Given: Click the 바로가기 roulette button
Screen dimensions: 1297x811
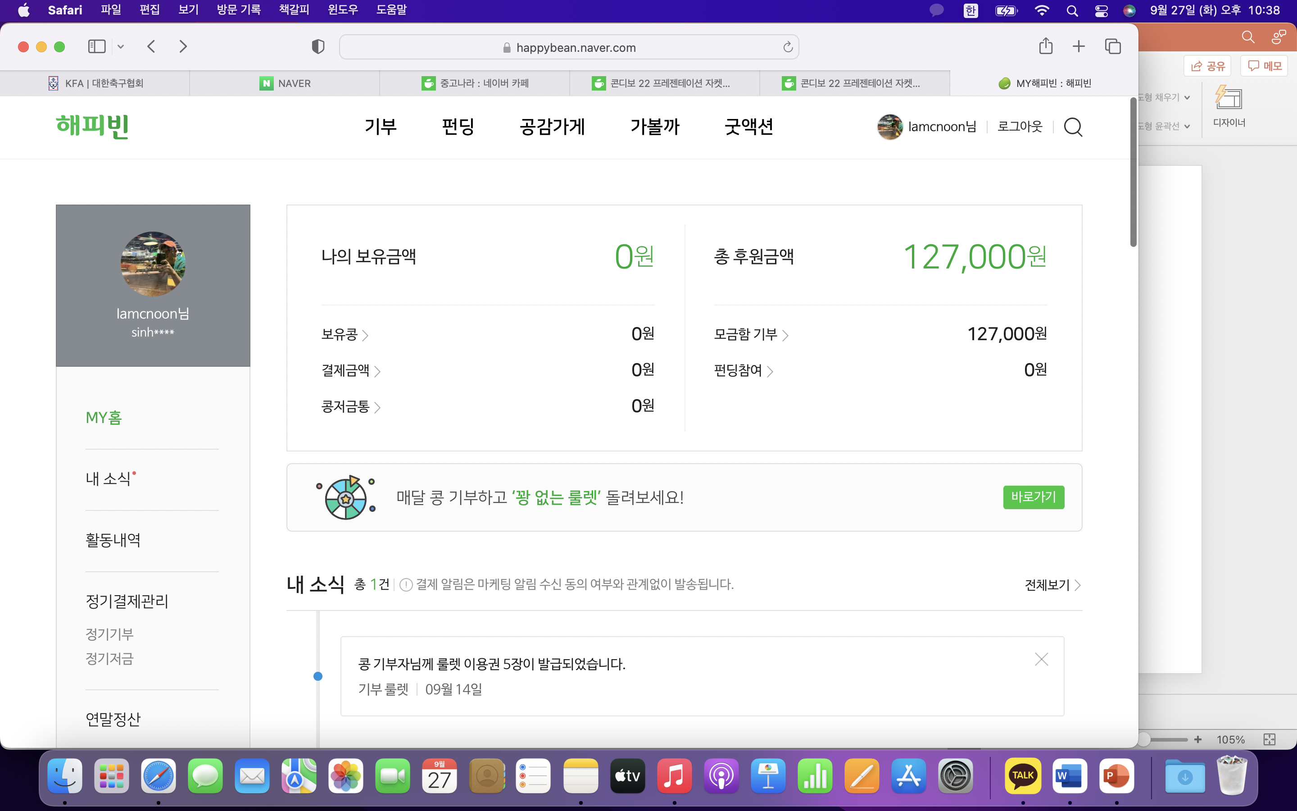Looking at the screenshot, I should [x=1033, y=497].
